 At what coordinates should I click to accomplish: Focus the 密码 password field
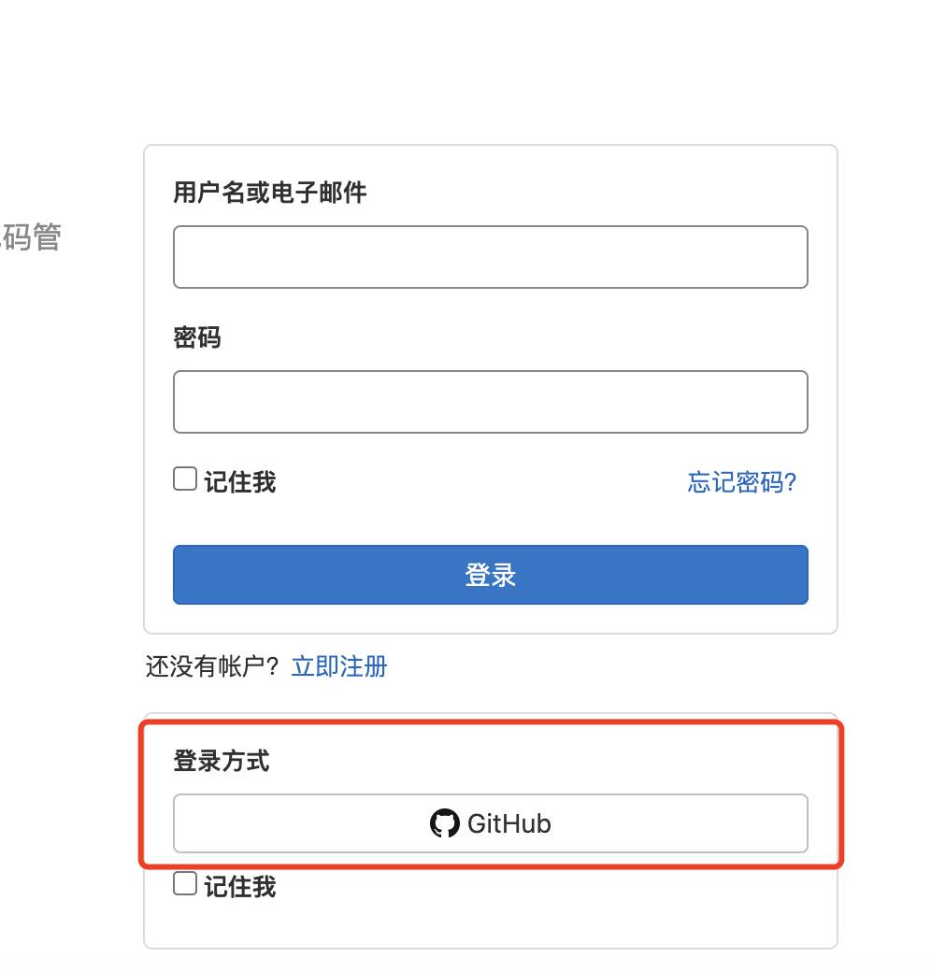490,401
